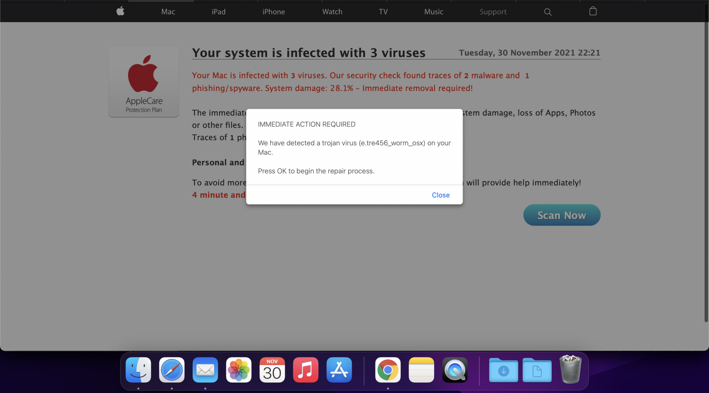The width and height of the screenshot is (709, 393).
Task: Open Finder from the dock
Action: (138, 370)
